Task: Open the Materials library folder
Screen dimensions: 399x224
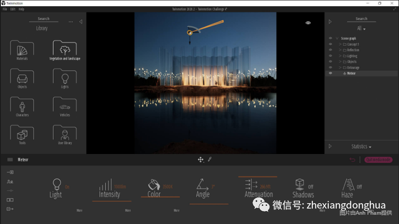Action: coord(22,50)
